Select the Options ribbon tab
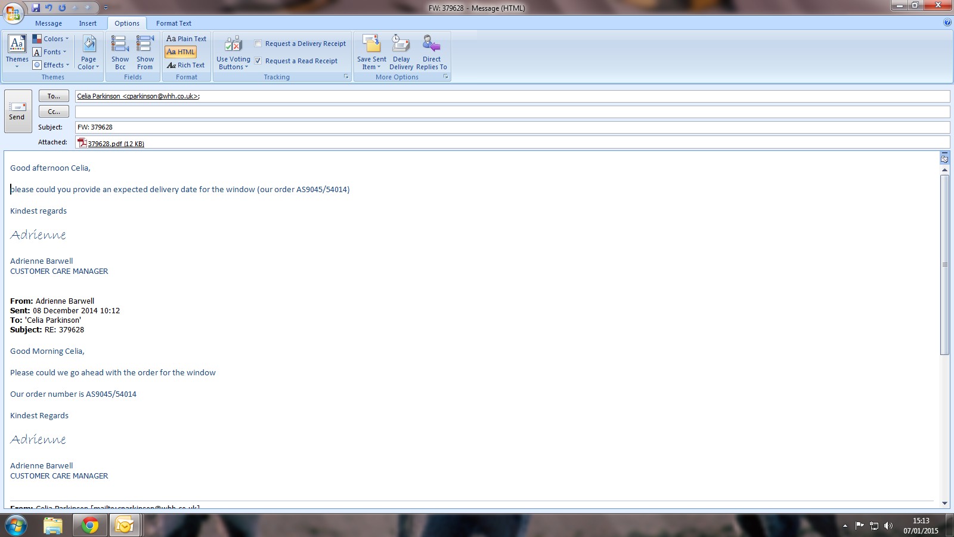 point(127,23)
